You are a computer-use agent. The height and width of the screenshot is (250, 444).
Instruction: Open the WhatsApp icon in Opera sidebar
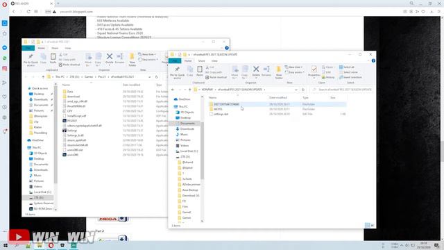[x=5, y=58]
